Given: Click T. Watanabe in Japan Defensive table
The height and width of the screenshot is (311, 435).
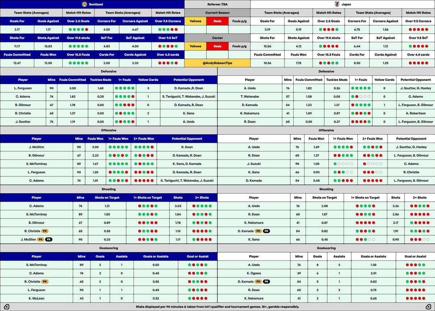Looking at the screenshot, I should [x=250, y=96].
